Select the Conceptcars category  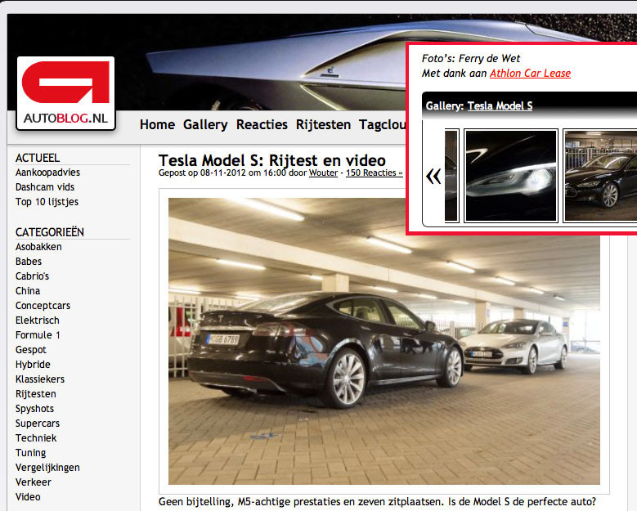pyautogui.click(x=43, y=306)
